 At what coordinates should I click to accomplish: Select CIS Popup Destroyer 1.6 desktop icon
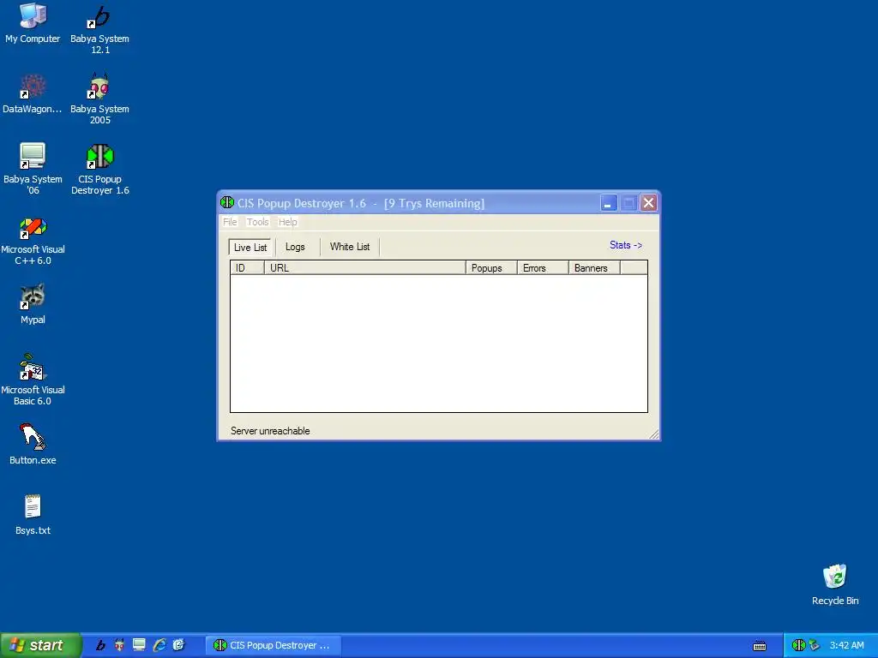coord(99,170)
